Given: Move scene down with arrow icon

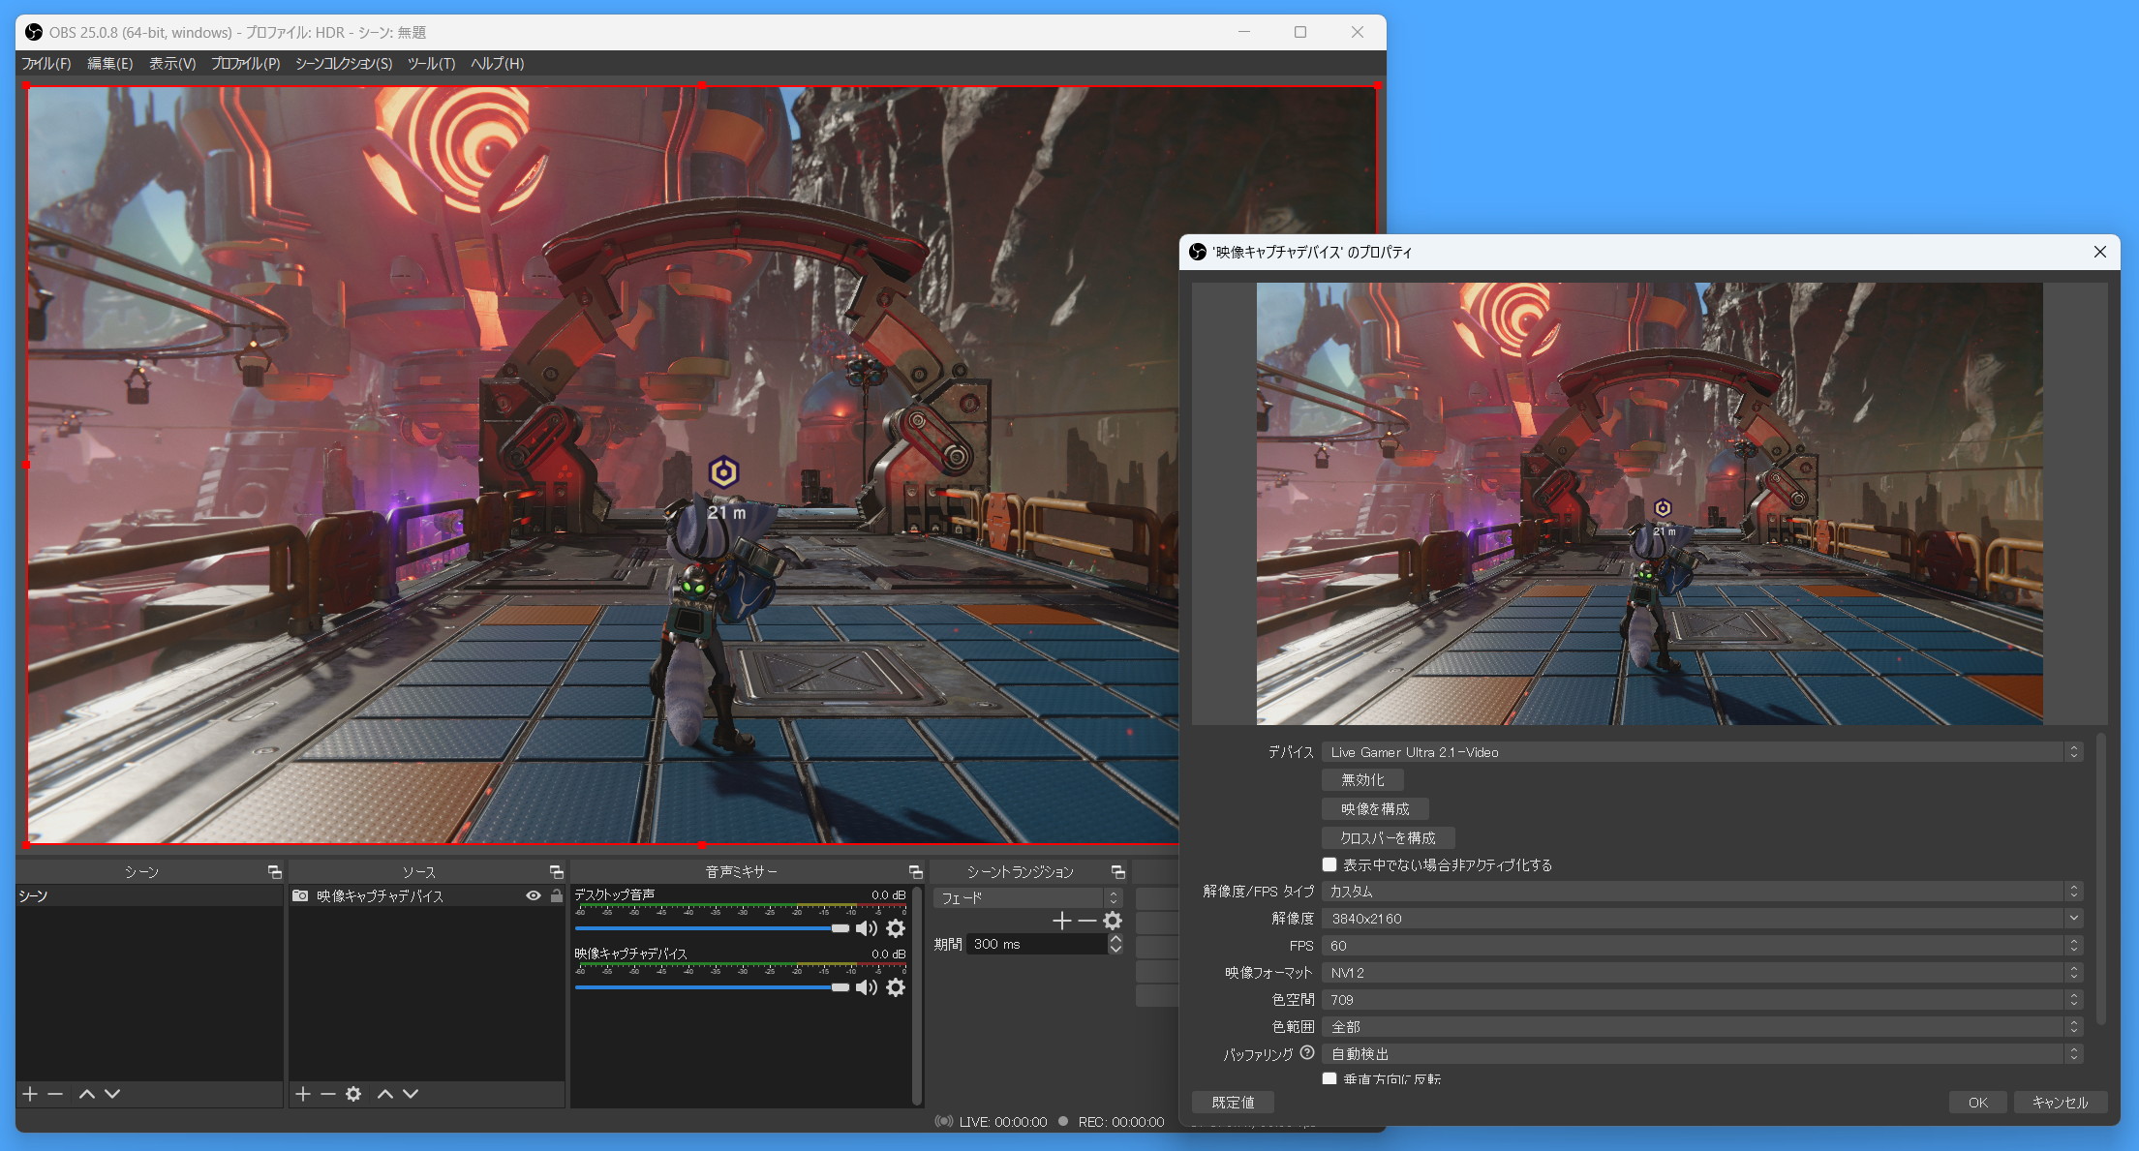Looking at the screenshot, I should click(x=112, y=1094).
